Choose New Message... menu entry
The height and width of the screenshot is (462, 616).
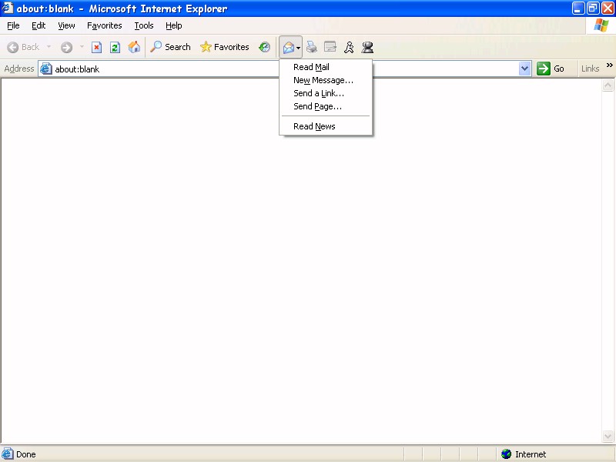(326, 80)
